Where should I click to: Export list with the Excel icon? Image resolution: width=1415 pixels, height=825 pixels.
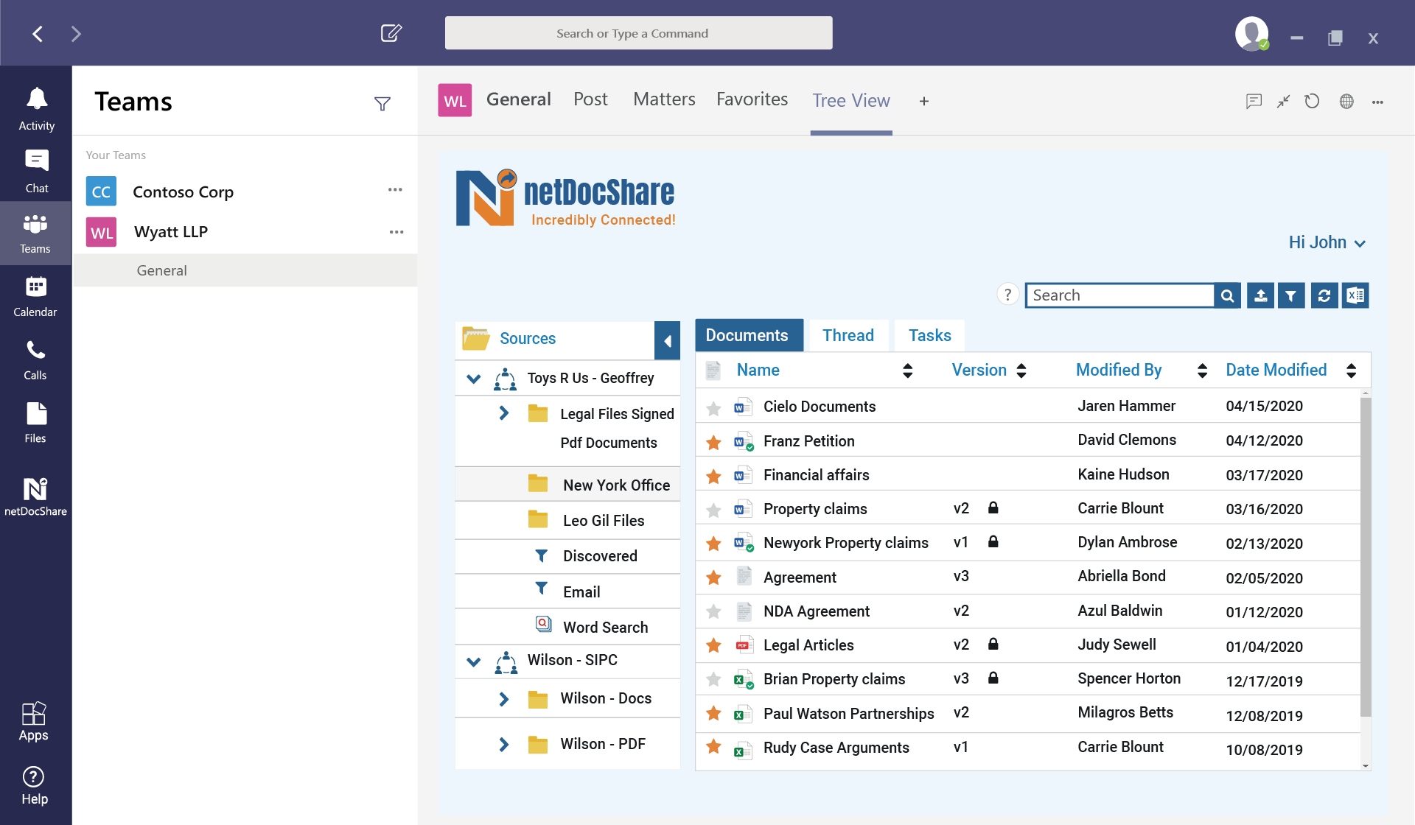coord(1355,295)
